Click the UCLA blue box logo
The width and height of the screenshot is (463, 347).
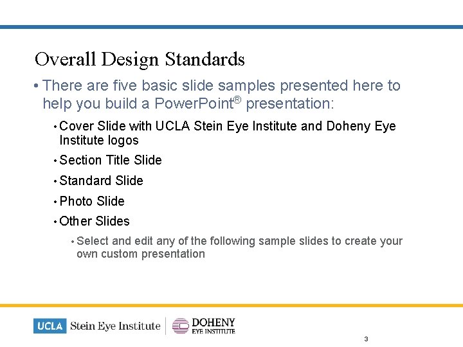tap(50, 326)
